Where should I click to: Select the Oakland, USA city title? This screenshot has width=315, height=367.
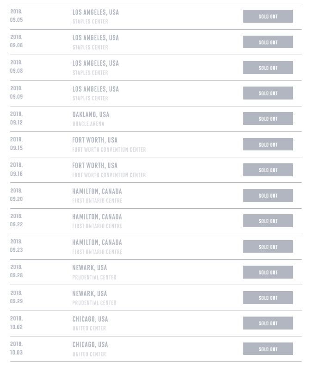(91, 114)
